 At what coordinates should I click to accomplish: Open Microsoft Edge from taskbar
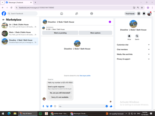(9, 114)
